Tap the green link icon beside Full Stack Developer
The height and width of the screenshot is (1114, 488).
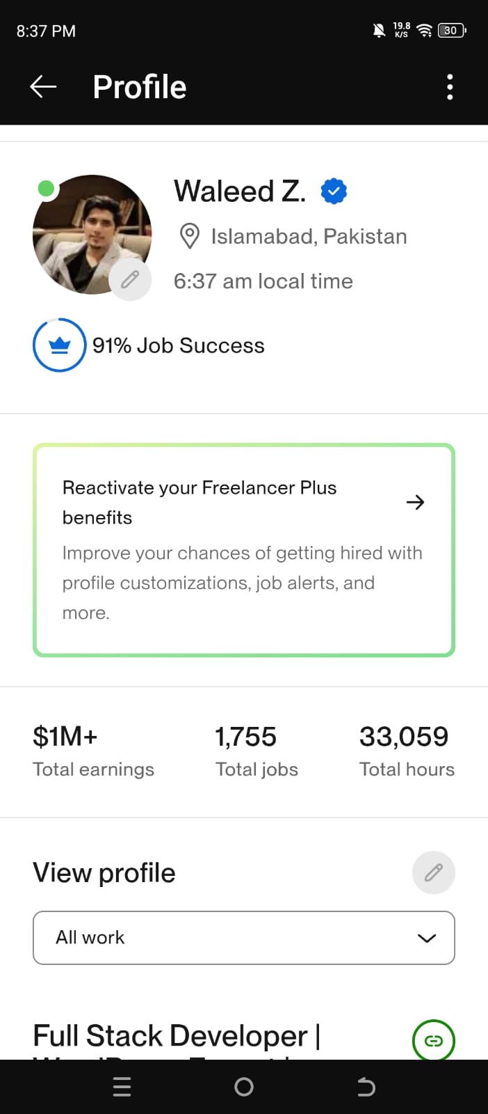click(433, 1040)
